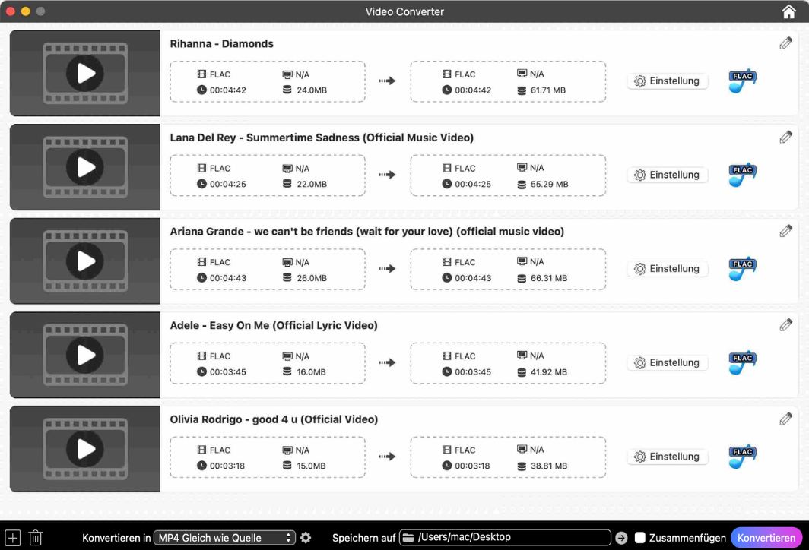Click the Speichern auf label
Viewport: 809px width, 550px height.
pyautogui.click(x=363, y=538)
